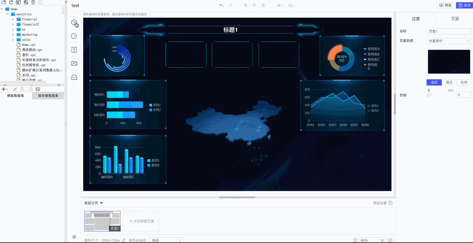Expand the sales folder
Viewport: 473px width, 243px height.
pos(13,40)
